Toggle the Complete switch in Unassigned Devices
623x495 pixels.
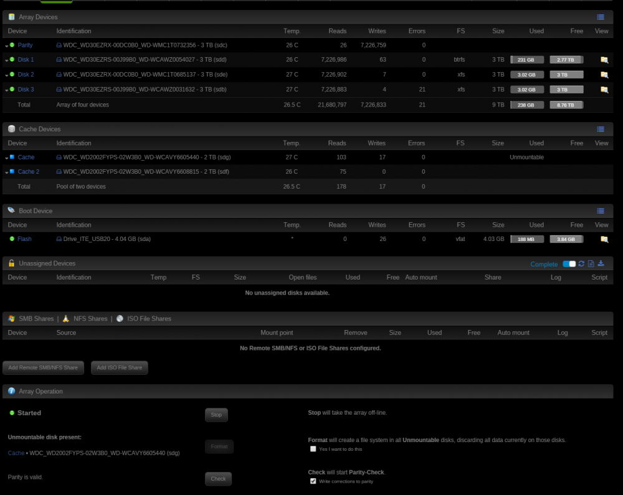(x=569, y=264)
